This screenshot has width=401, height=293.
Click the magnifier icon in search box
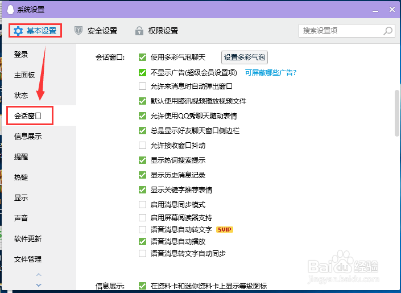point(388,31)
